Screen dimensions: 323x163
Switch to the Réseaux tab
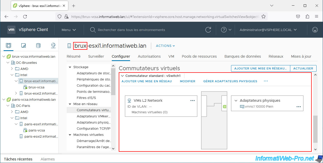point(276,56)
